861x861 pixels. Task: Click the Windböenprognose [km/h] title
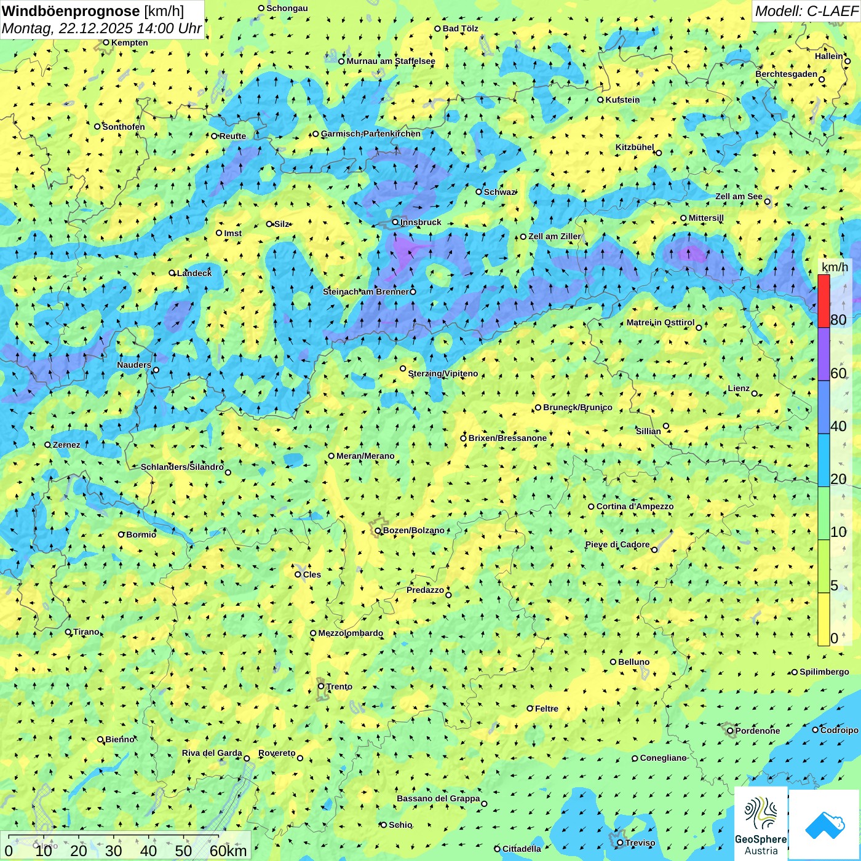coord(93,10)
